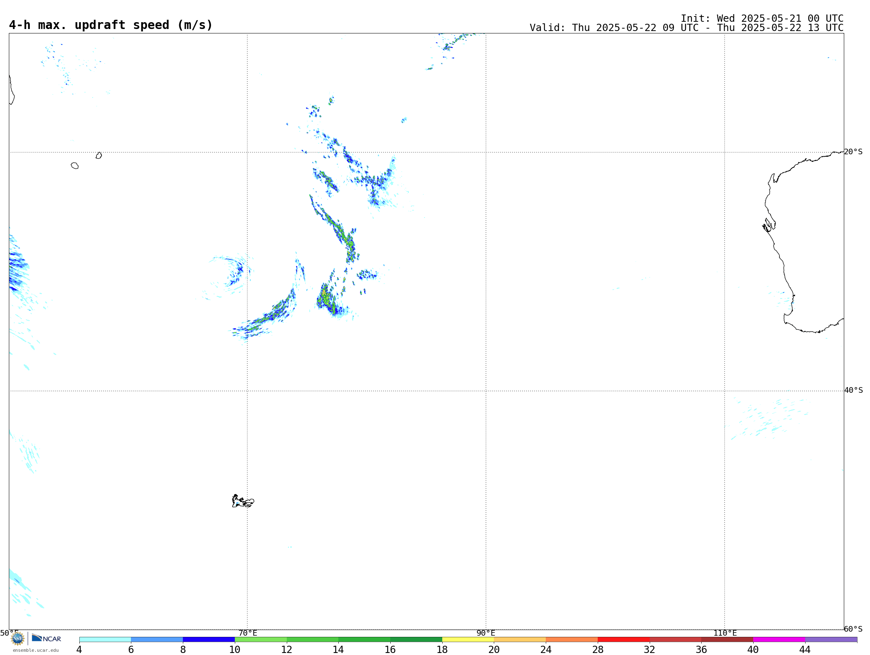
Task: Open the ensemble.ucar.edu link text
Action: [36, 650]
